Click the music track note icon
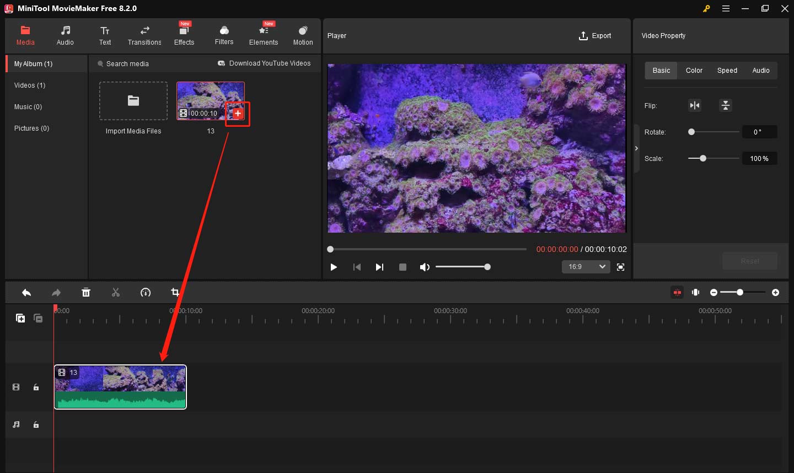The width and height of the screenshot is (794, 473). (x=16, y=424)
